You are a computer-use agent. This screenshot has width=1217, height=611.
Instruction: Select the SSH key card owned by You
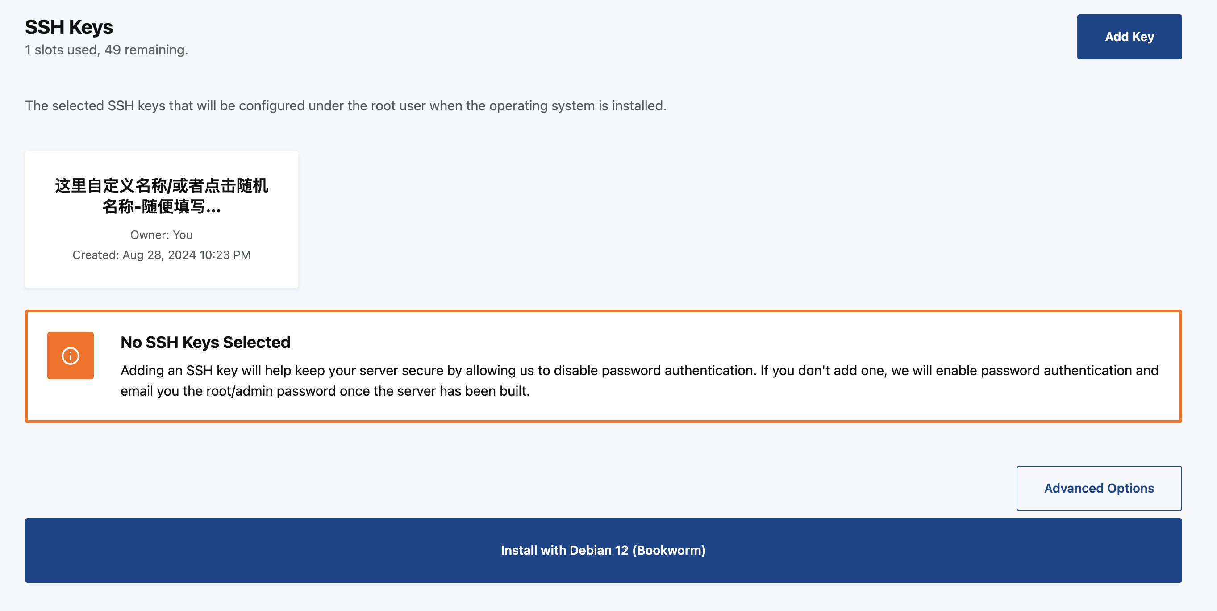161,219
